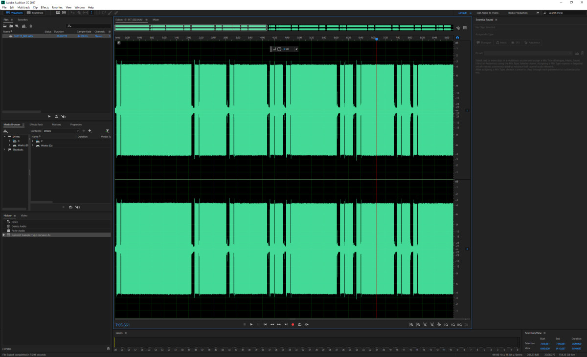Click the HUD volume gain knob
587x357 pixels.
point(279,49)
